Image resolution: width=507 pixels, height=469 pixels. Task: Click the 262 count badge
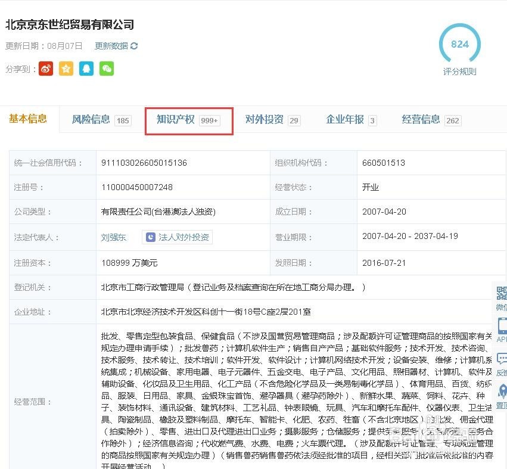click(x=453, y=120)
